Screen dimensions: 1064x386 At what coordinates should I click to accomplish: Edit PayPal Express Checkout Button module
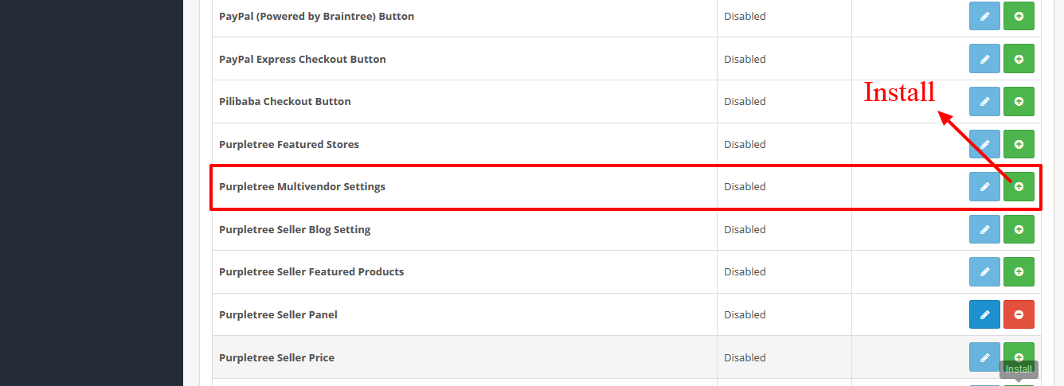coord(984,59)
